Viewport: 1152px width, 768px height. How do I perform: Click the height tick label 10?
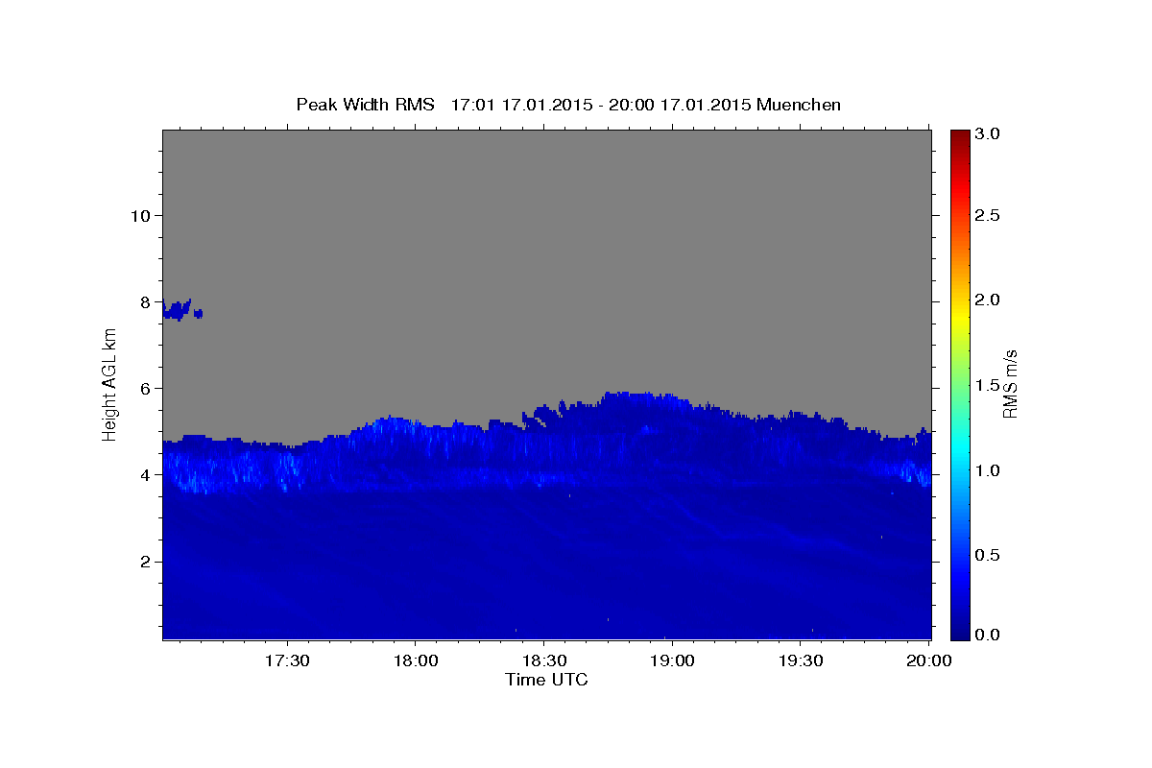(139, 215)
